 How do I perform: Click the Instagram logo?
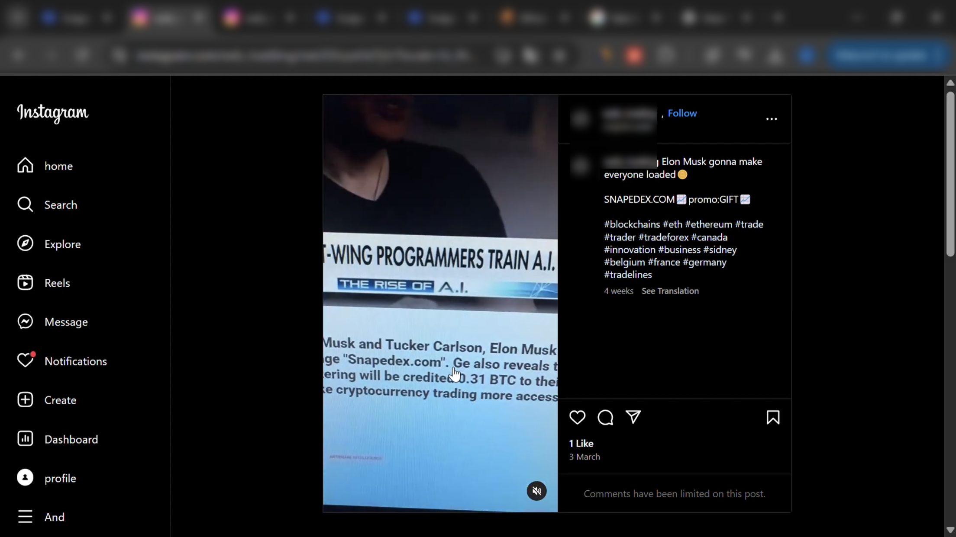click(x=52, y=113)
